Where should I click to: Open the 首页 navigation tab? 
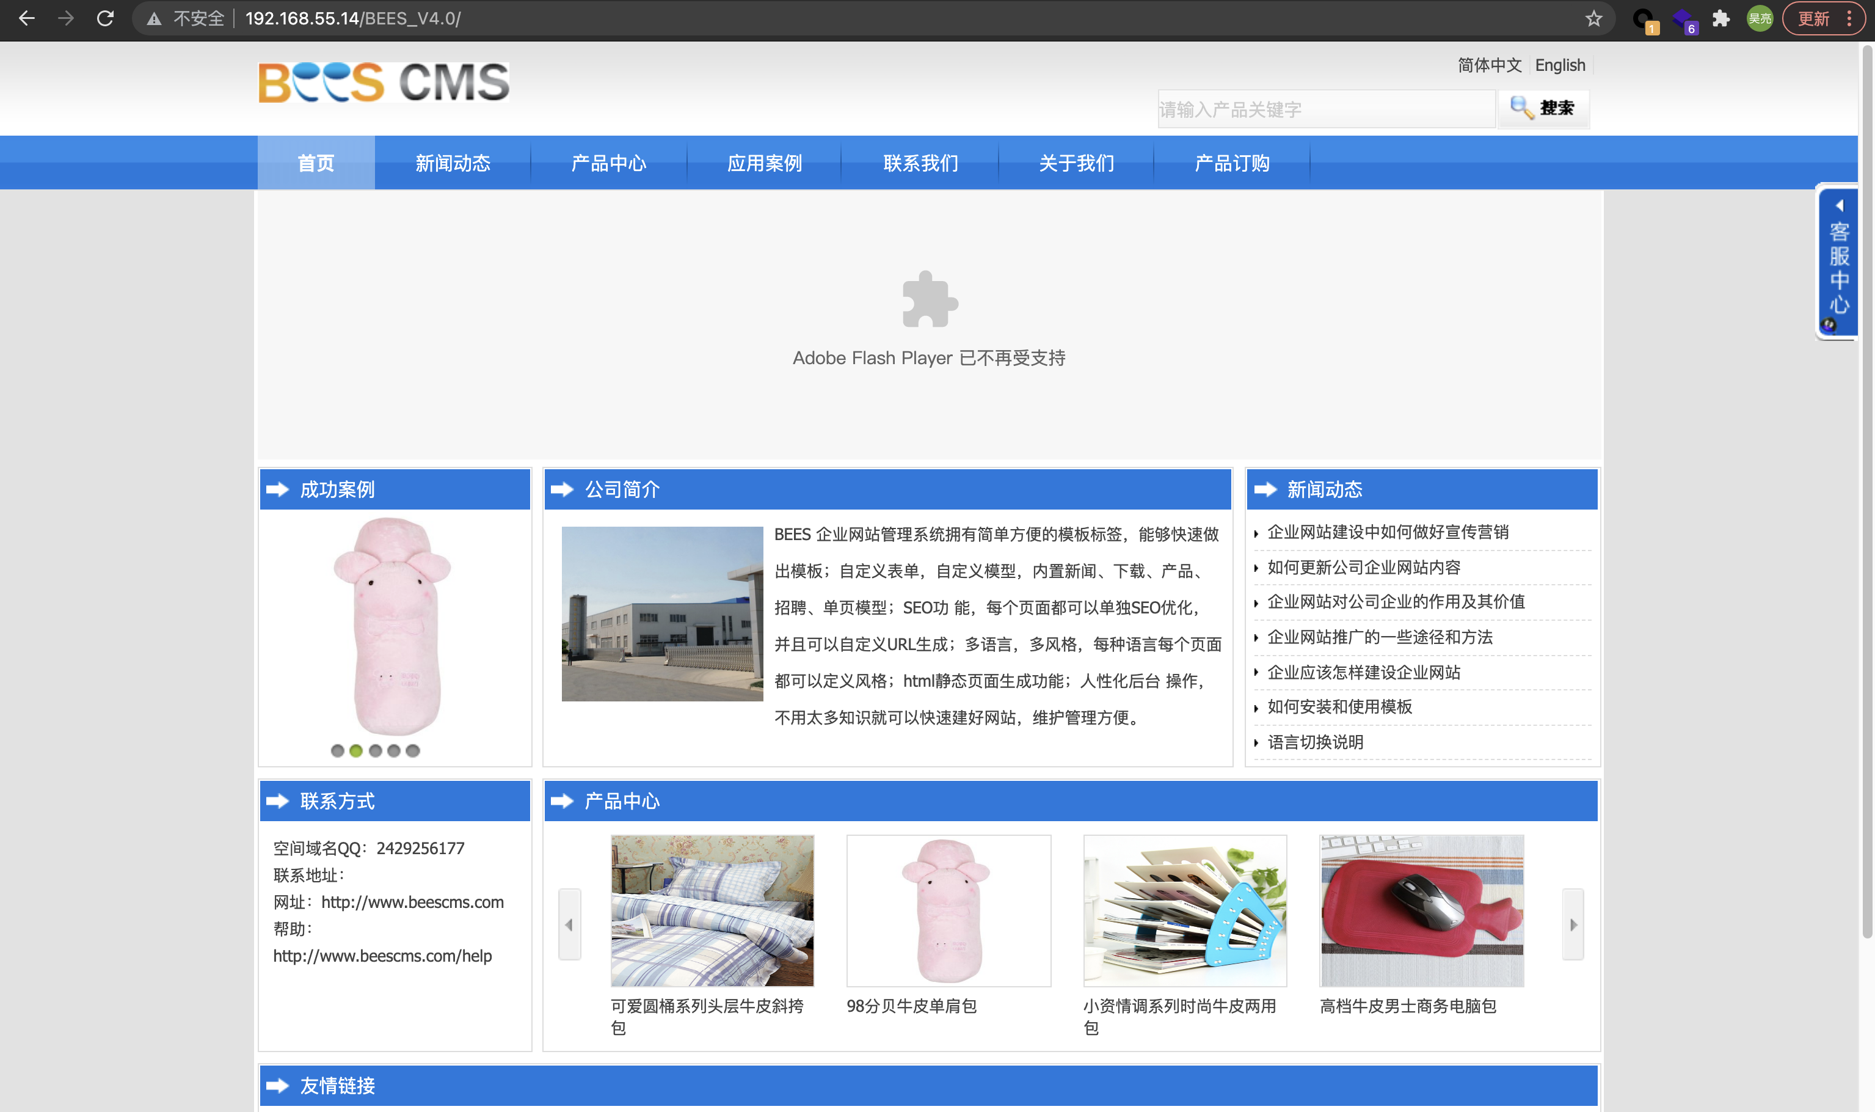tap(316, 163)
